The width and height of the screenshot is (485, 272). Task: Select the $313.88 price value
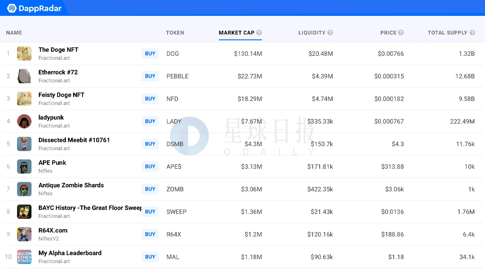click(393, 167)
